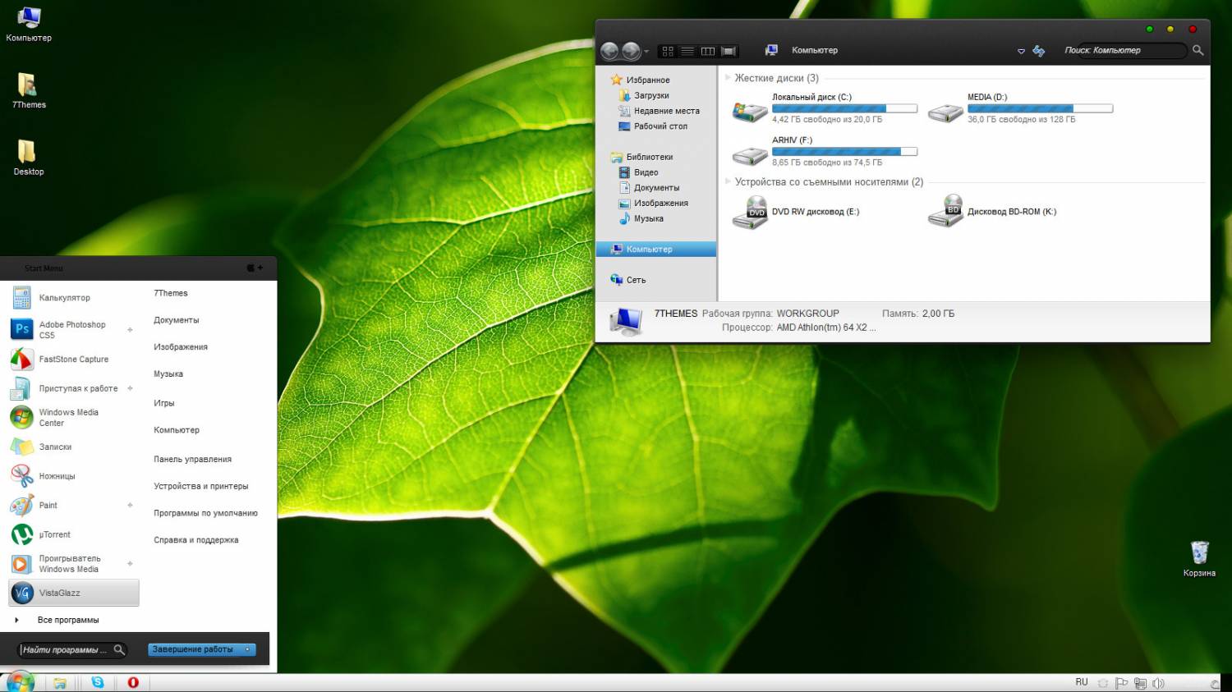Open the address bar history dropdown arrow
Image resolution: width=1232 pixels, height=692 pixels.
[1021, 51]
